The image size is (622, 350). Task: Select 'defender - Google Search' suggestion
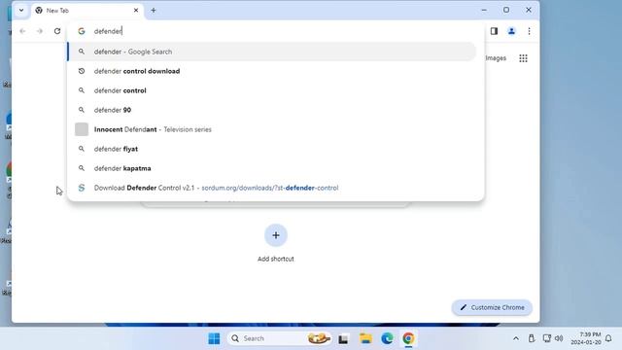point(272,52)
